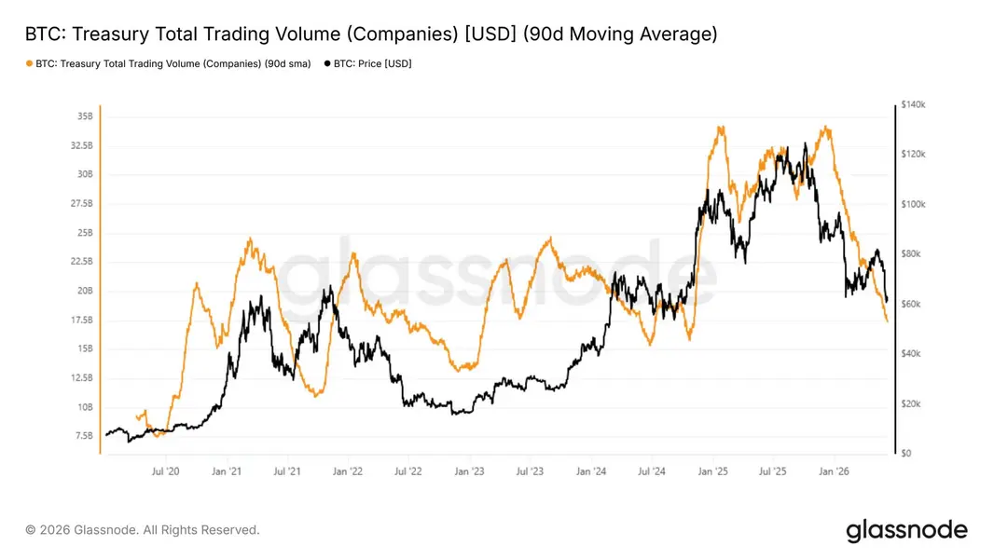Viewport: 994px width, 559px height.
Task: Click the $0 right axis label
Action: [906, 454]
